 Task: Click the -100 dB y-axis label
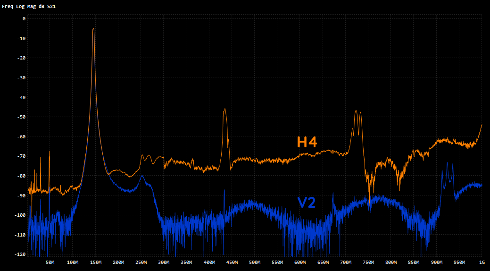[x=20, y=215]
